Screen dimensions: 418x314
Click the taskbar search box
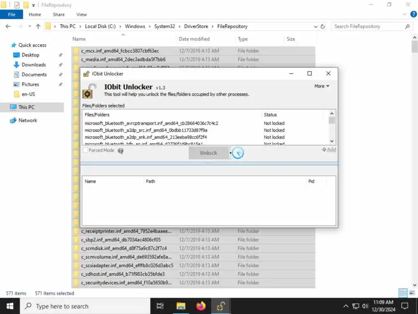coord(85,306)
